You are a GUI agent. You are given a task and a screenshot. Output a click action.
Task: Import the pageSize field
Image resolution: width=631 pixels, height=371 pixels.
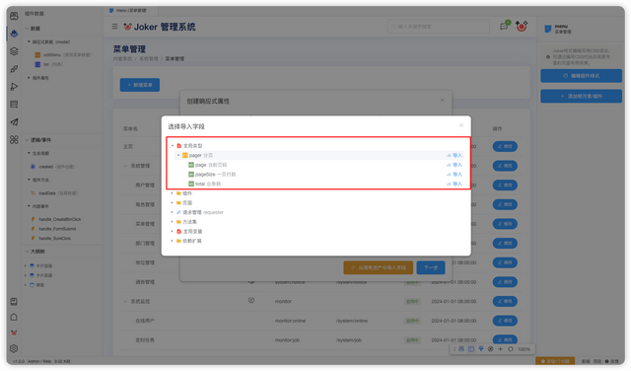pyautogui.click(x=455, y=175)
